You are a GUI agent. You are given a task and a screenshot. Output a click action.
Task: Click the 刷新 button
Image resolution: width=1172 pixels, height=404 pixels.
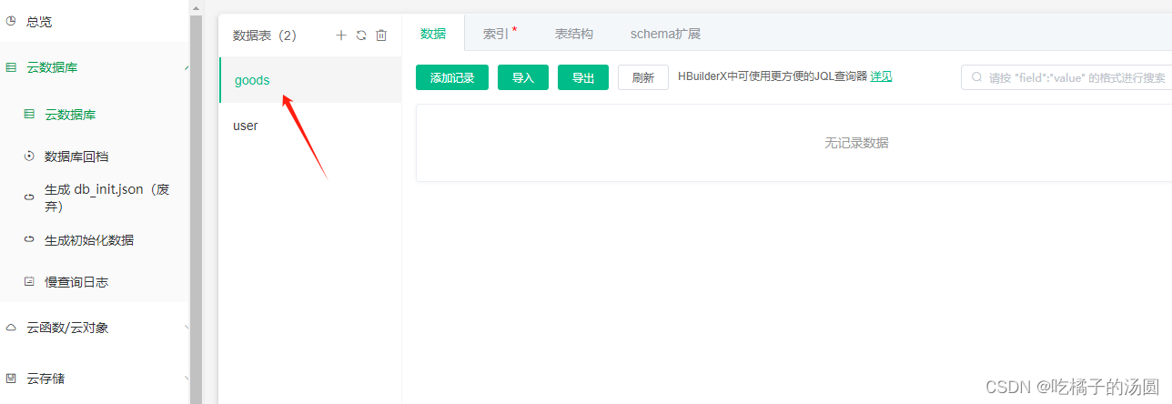[x=643, y=77]
